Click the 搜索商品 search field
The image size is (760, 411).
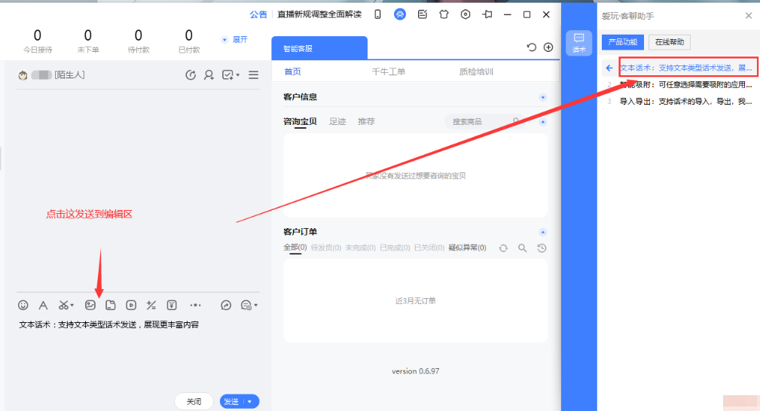476,121
